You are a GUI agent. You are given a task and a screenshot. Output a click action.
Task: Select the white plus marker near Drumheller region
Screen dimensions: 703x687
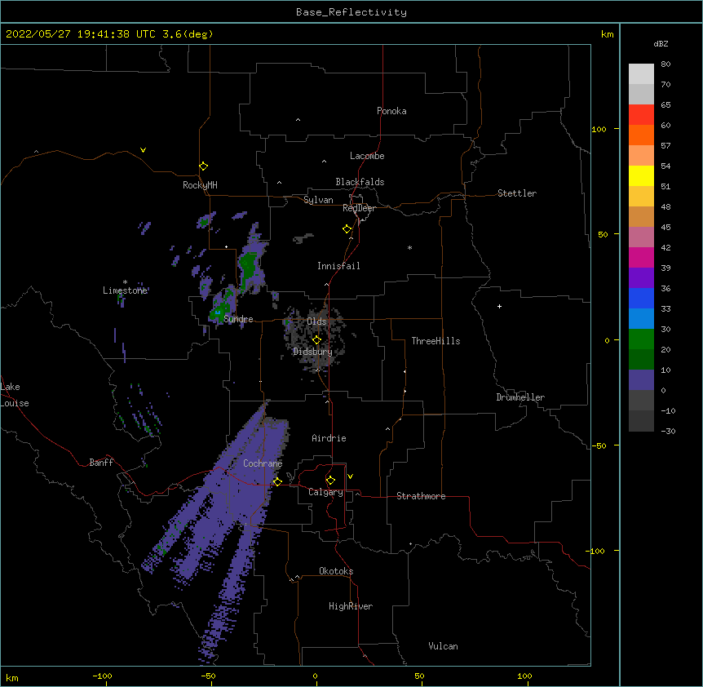click(x=499, y=306)
